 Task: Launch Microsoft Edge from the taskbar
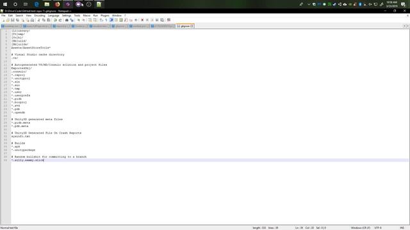[37, 4]
